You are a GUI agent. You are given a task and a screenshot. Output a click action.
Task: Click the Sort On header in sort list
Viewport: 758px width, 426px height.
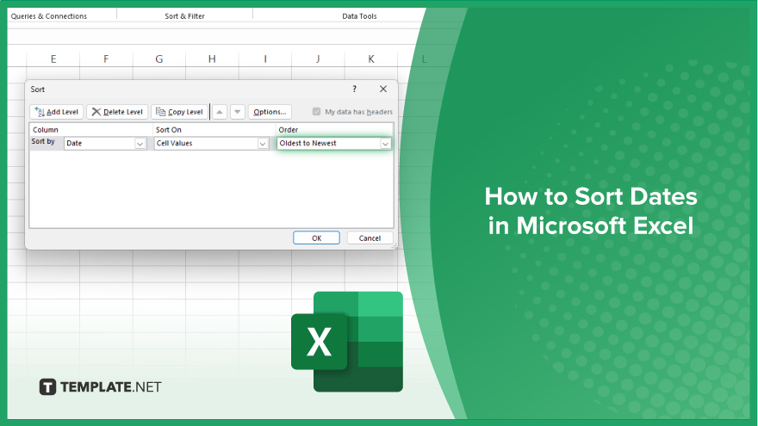[x=169, y=130]
